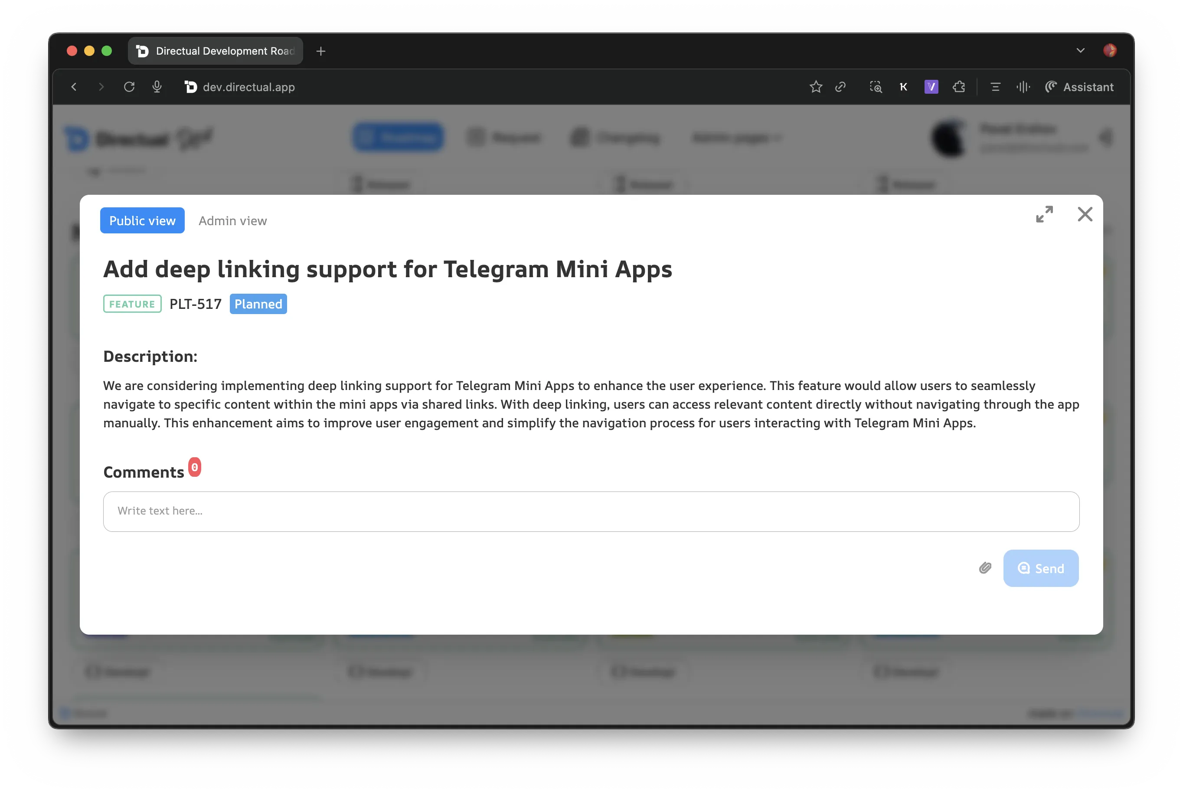Click the feature title about Telegram Mini Apps
Viewport: 1183px width, 793px height.
click(387, 269)
